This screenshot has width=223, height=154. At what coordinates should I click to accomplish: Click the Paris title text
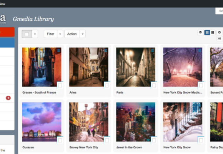coord(120,92)
